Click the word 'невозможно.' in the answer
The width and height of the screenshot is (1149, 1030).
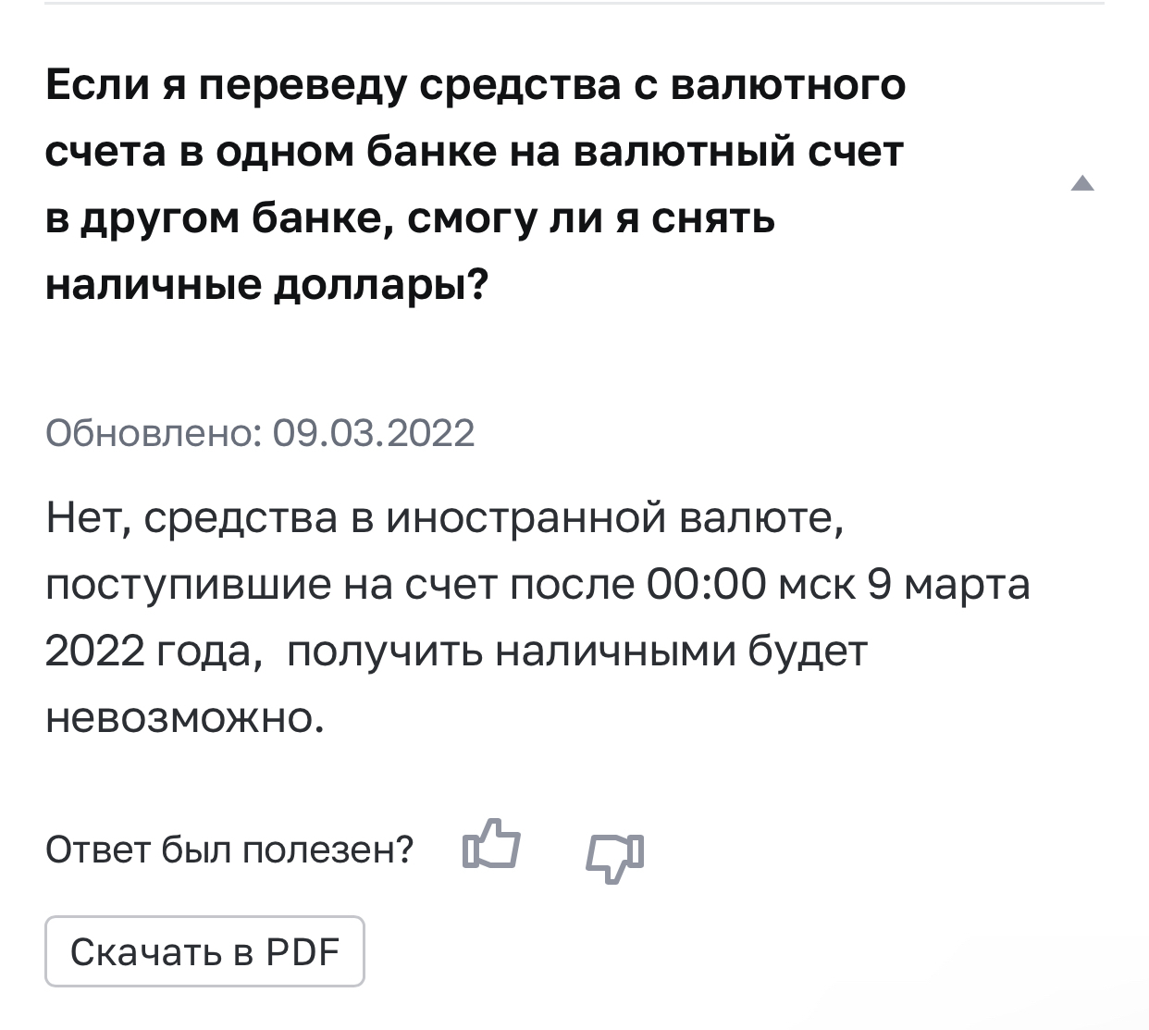185,718
